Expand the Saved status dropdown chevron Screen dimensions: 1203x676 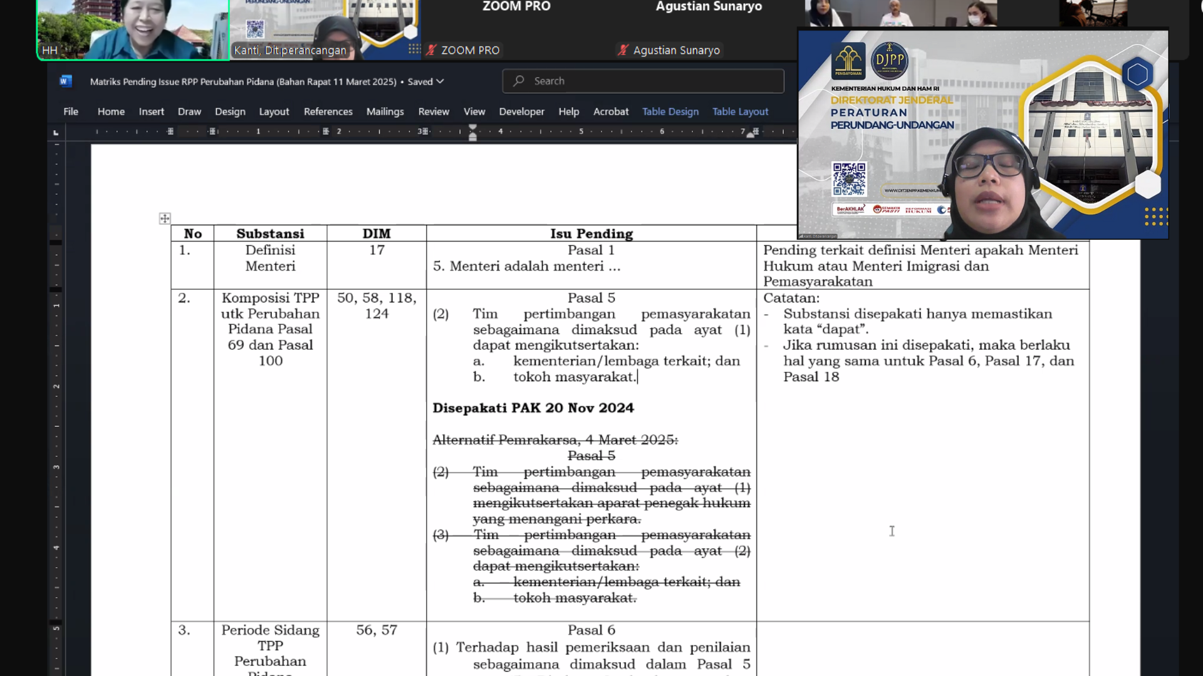[440, 81]
